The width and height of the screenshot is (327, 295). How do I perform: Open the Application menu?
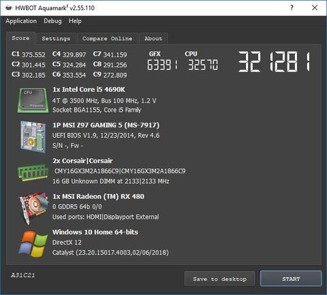21,21
